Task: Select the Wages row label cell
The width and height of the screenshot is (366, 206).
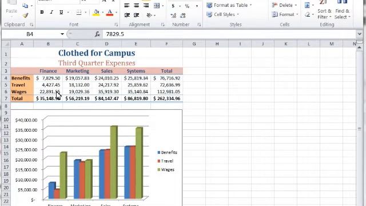Action: pos(22,92)
